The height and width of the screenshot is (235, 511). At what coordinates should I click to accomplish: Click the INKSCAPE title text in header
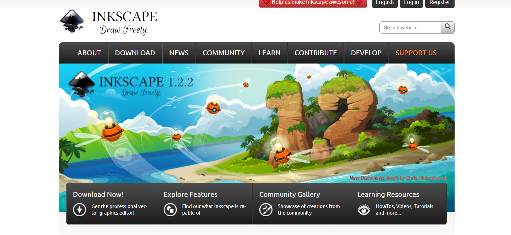click(x=124, y=16)
